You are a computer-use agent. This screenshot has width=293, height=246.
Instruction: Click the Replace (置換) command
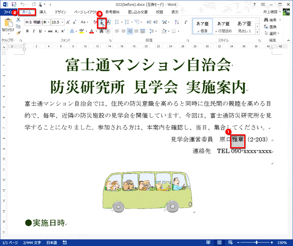point(270,27)
